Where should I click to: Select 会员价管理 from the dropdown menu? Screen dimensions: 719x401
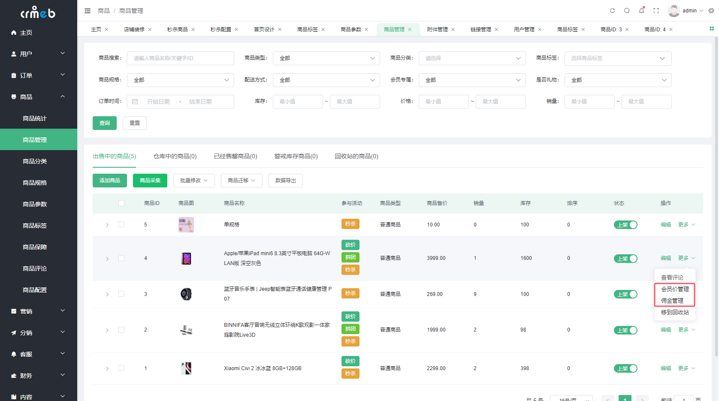[675, 289]
